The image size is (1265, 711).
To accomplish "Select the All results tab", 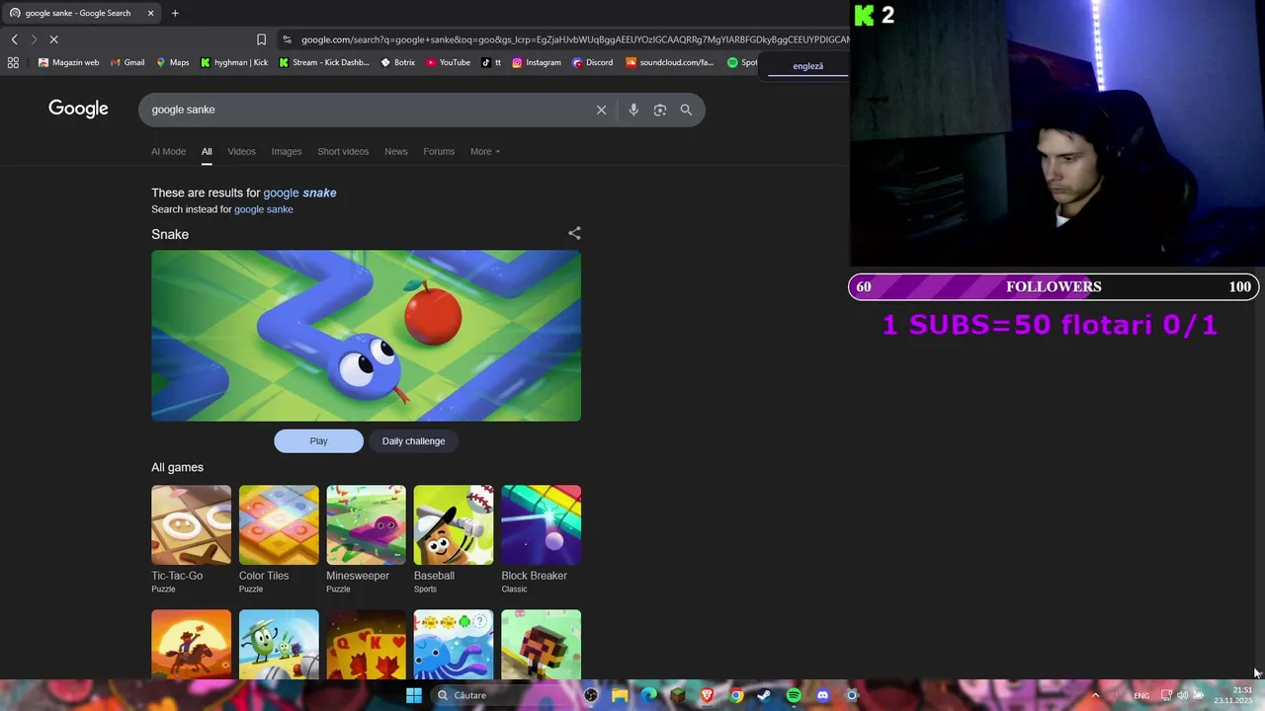I will (x=207, y=151).
